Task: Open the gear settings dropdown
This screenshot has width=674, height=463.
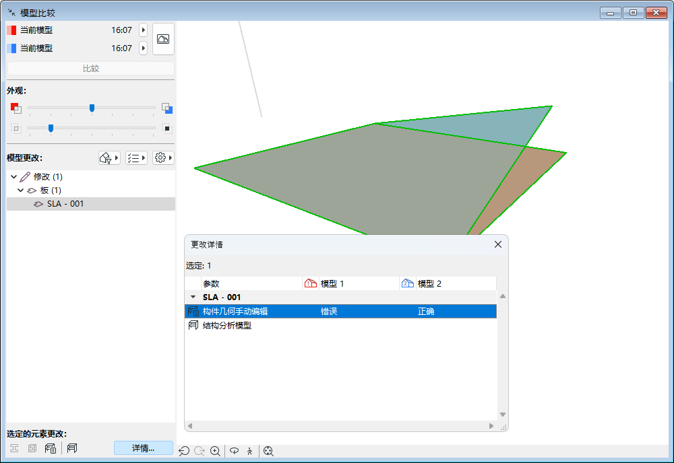Action: click(163, 158)
